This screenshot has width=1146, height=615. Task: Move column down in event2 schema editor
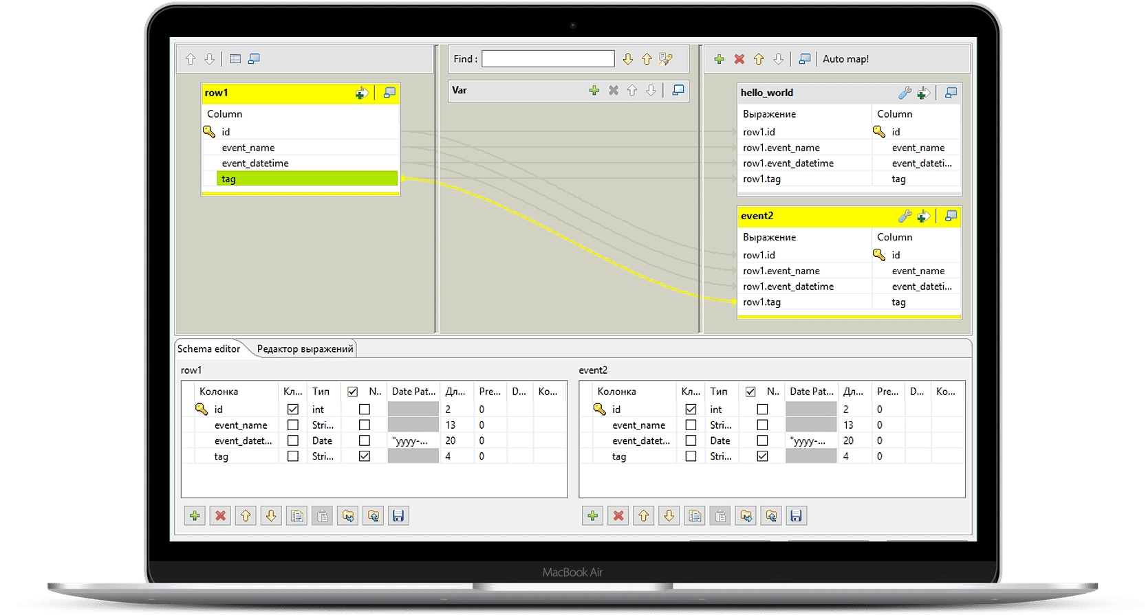(669, 516)
